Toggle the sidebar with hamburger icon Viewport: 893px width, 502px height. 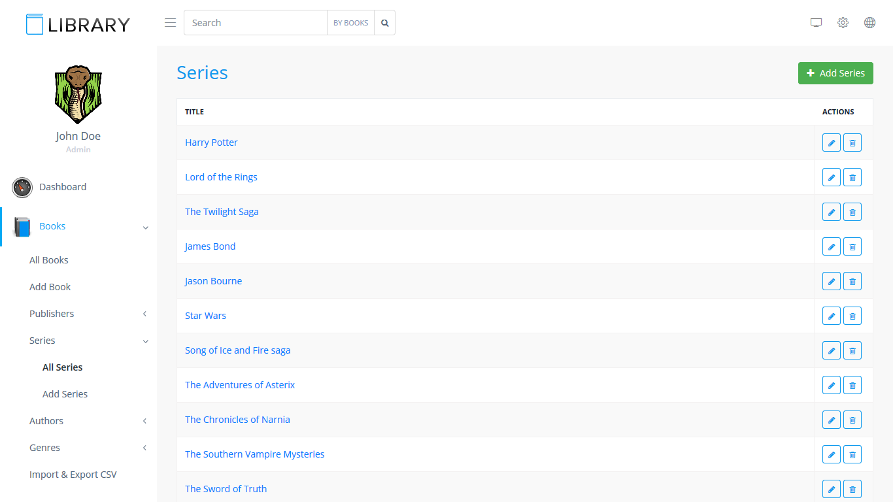pos(170,23)
